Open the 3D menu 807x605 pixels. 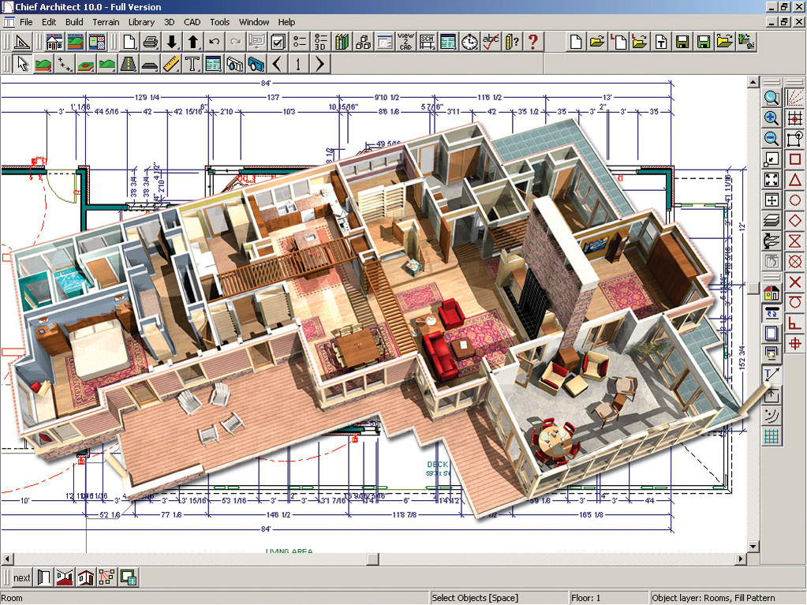pyautogui.click(x=170, y=22)
